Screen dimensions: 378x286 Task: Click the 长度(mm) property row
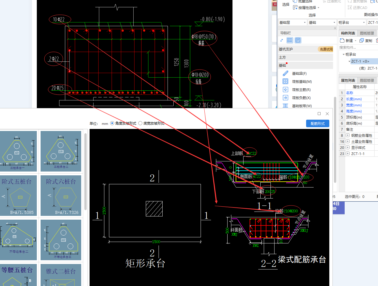(x=358, y=99)
